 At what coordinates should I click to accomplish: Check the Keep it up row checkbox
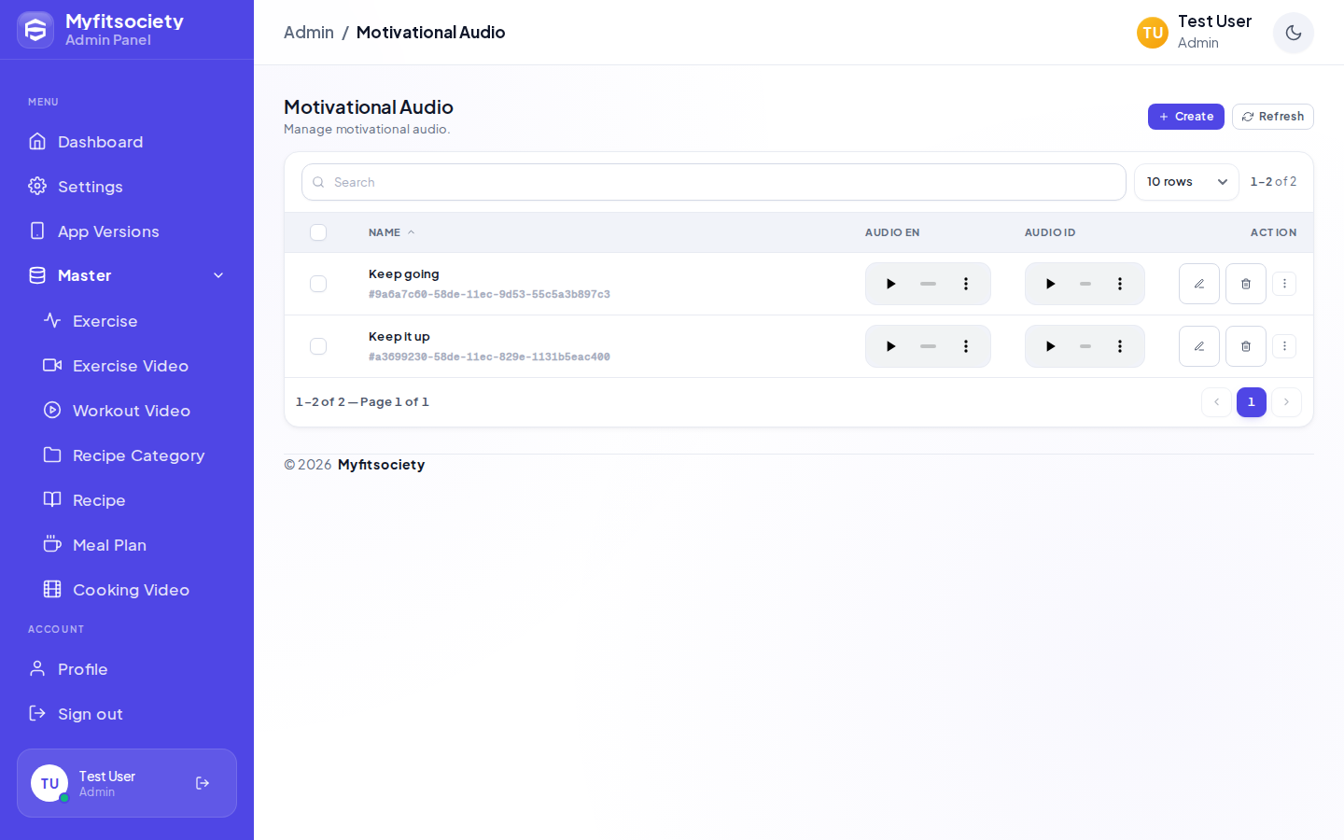tap(318, 346)
